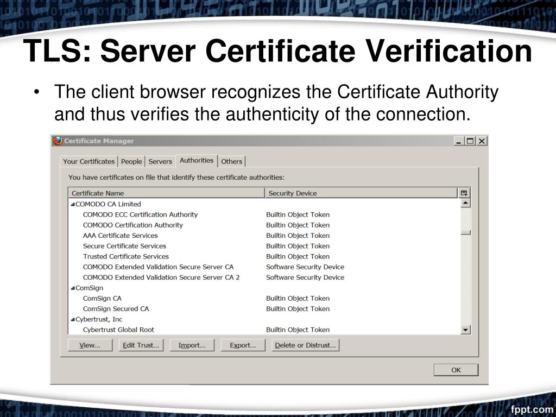Viewport: 556px width, 417px height.
Task: Go to the Others tab
Action: coord(231,161)
